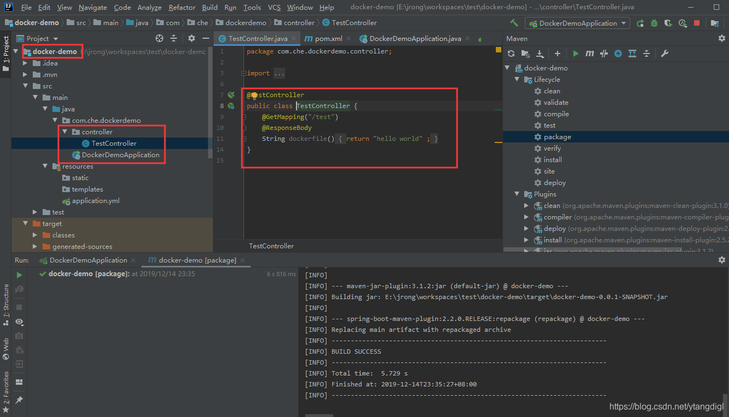Switch to pom.xml editor tab
Image resolution: width=729 pixels, height=417 pixels.
click(x=328, y=38)
